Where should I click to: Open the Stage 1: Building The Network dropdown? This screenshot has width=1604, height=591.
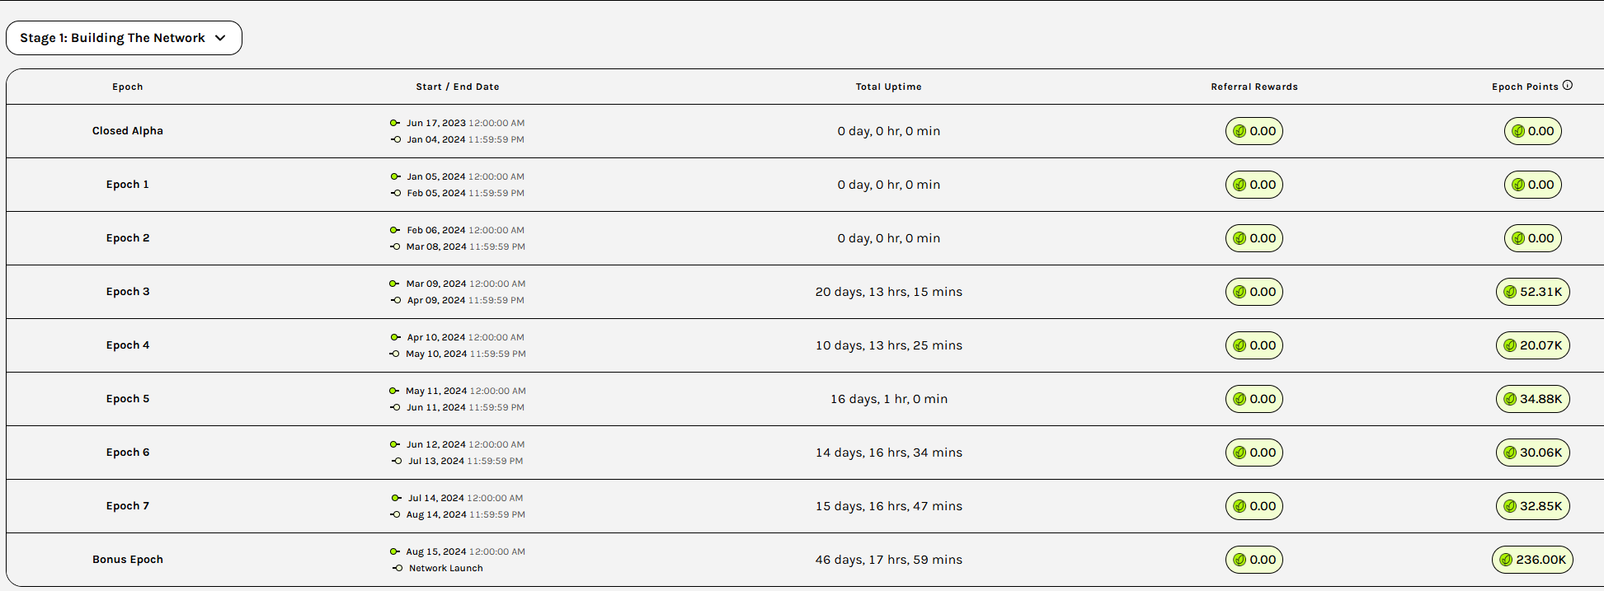124,38
